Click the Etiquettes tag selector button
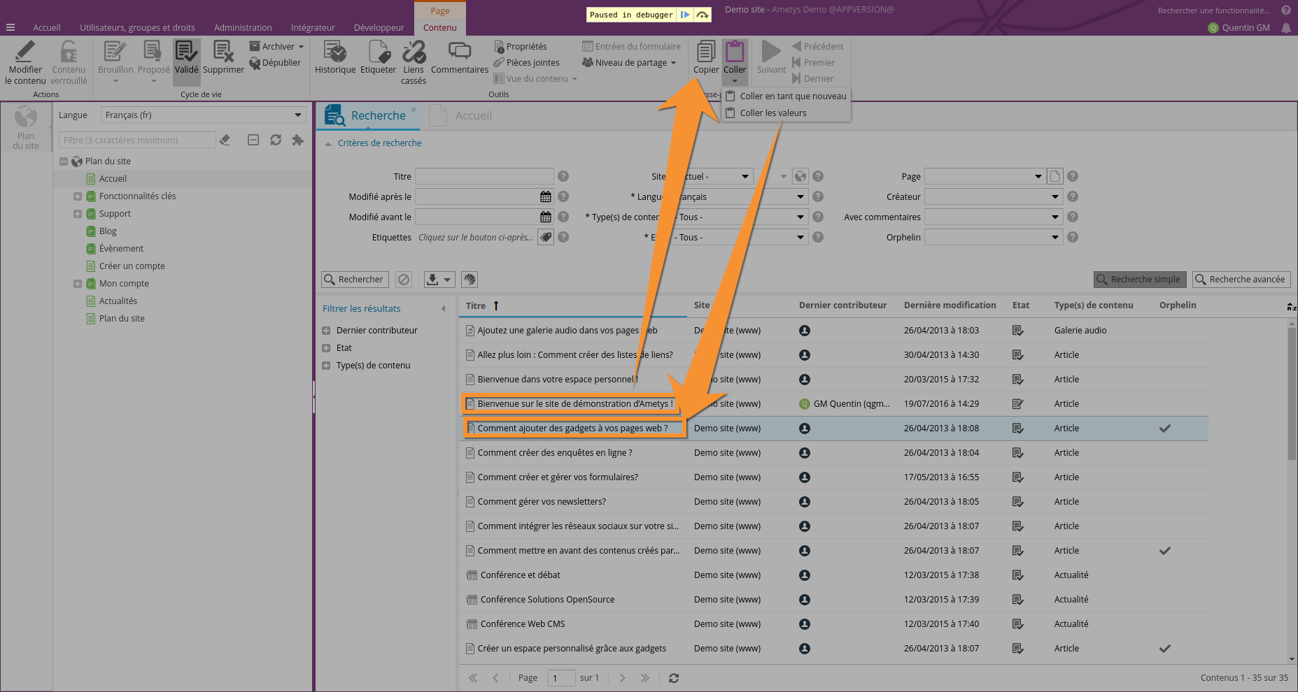 pos(546,237)
